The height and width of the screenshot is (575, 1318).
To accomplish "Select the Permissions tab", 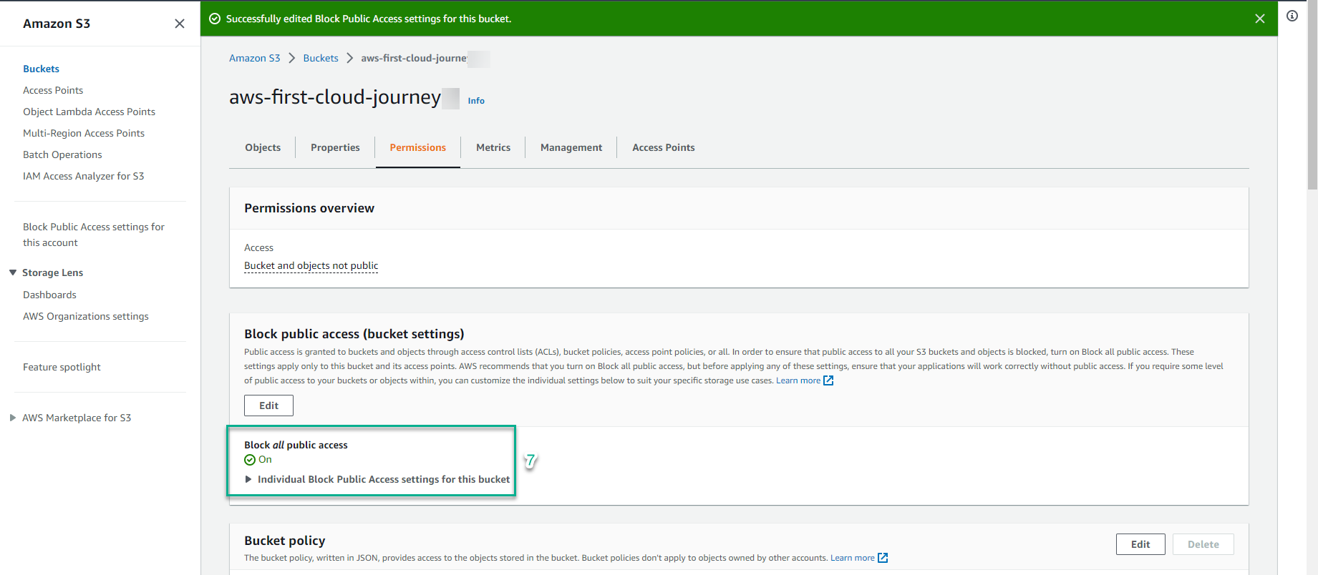I will (x=418, y=147).
